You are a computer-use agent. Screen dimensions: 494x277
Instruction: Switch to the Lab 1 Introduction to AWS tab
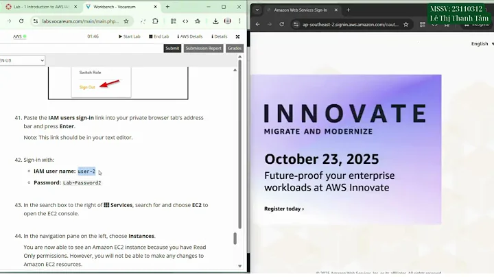click(41, 7)
